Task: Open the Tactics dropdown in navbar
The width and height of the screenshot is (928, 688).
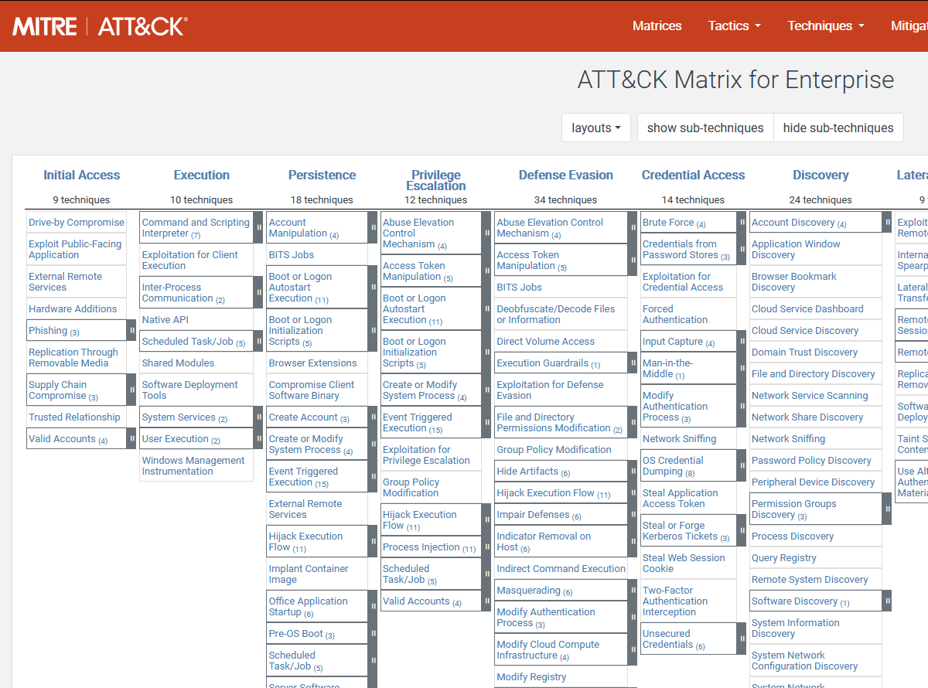Action: 734,26
